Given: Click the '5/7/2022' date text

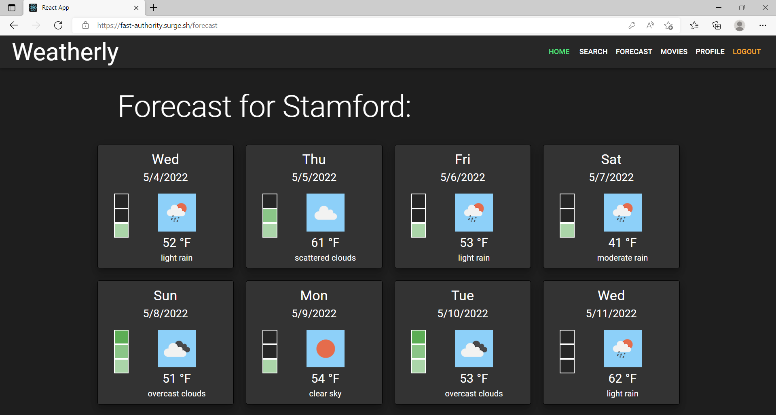Looking at the screenshot, I should pos(611,177).
